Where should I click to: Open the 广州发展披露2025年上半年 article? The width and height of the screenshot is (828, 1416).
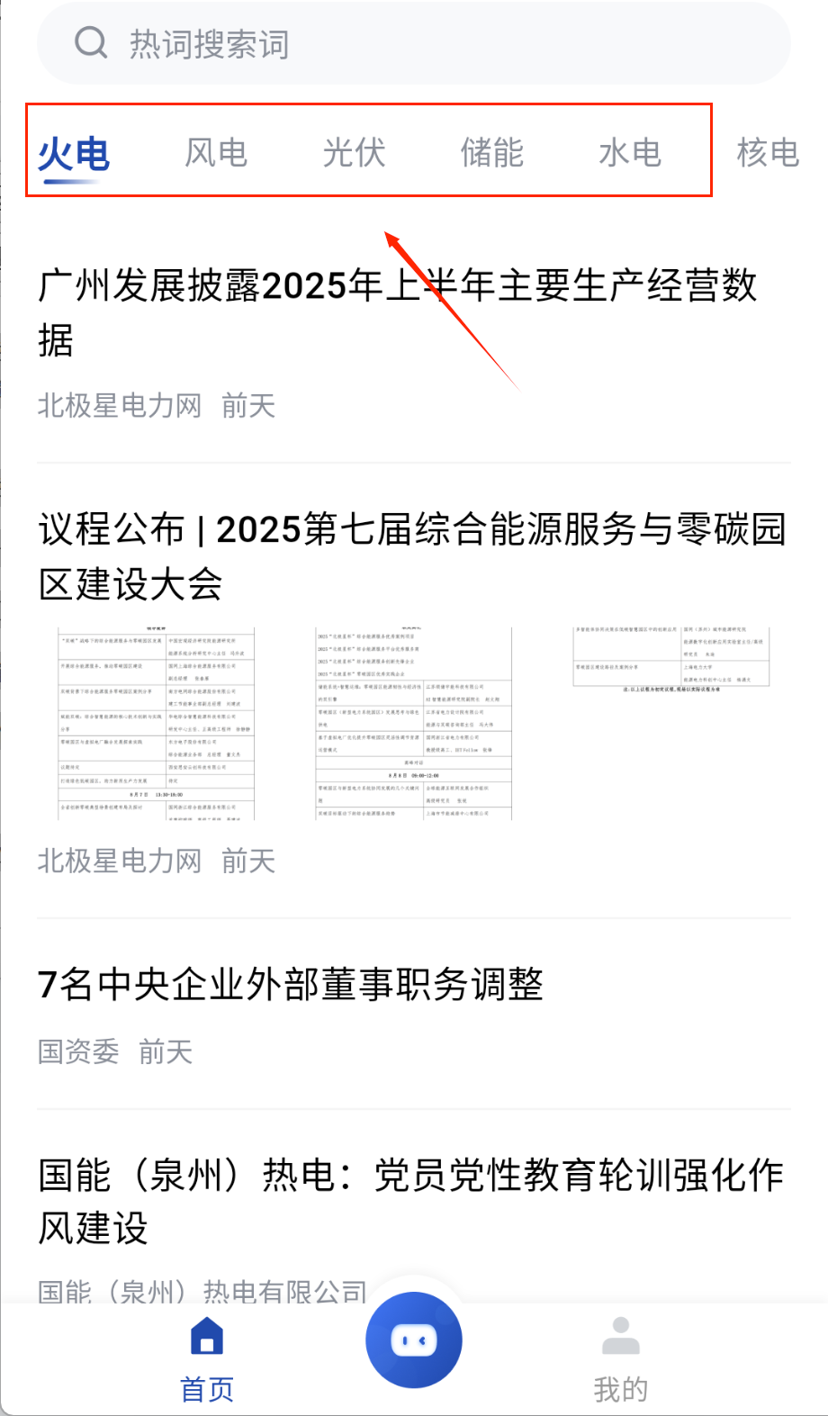pyautogui.click(x=398, y=312)
